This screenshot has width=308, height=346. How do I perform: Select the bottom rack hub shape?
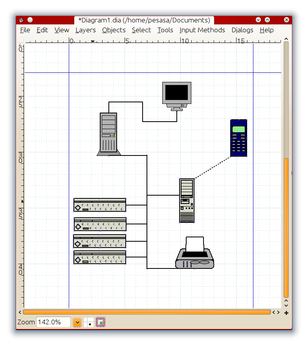pos(100,257)
